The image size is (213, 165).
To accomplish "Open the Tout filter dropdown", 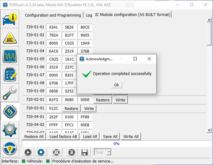I will click(102, 152).
